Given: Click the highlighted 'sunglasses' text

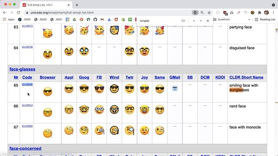Looking at the screenshot, I should pyautogui.click(x=239, y=90).
